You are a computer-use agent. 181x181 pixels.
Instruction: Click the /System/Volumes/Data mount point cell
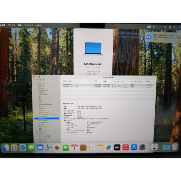[120, 87]
